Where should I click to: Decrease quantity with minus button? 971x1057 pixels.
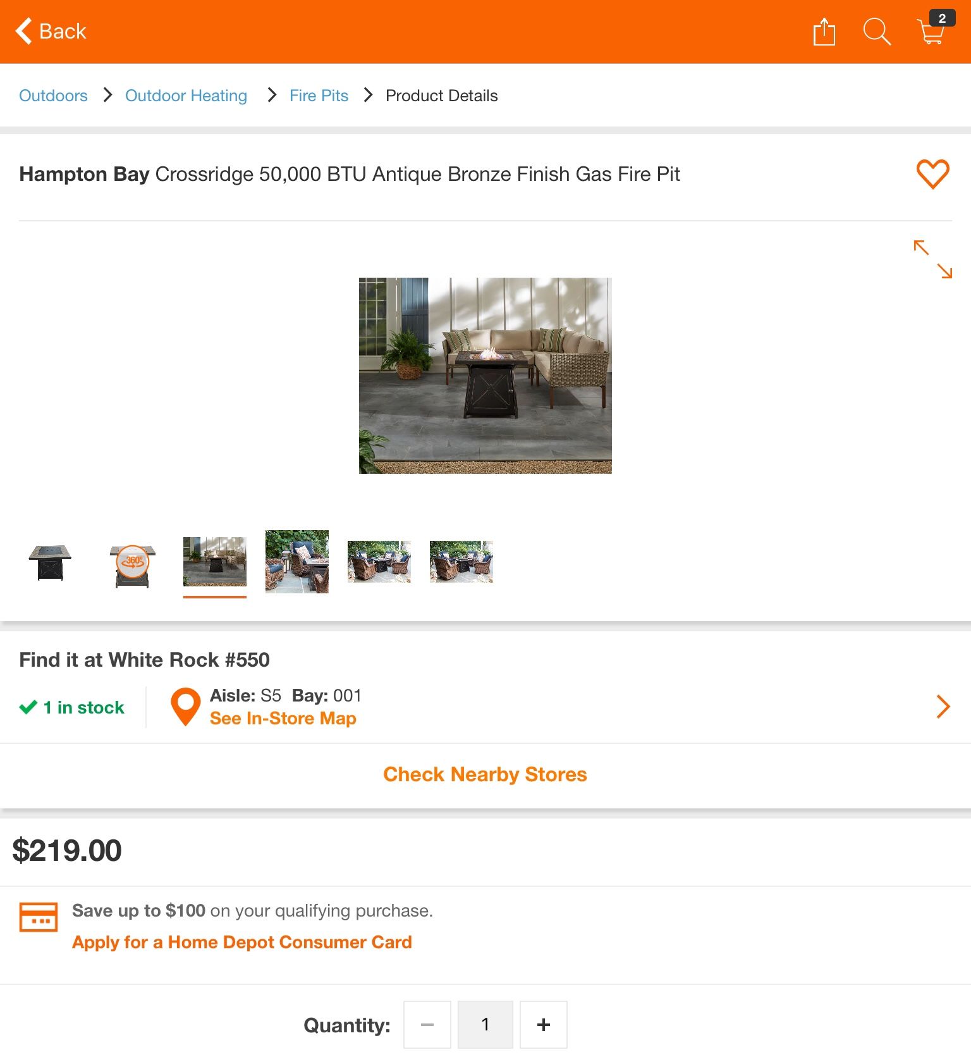point(427,1025)
